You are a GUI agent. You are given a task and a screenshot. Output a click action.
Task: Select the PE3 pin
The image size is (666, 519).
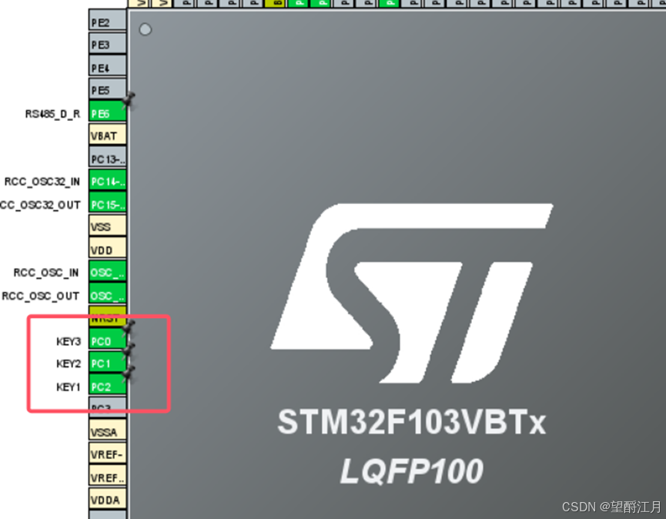[108, 43]
